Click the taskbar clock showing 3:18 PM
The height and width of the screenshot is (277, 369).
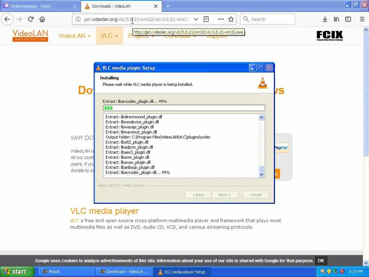coord(356,272)
